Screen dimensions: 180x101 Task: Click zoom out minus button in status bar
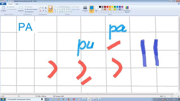165,96
